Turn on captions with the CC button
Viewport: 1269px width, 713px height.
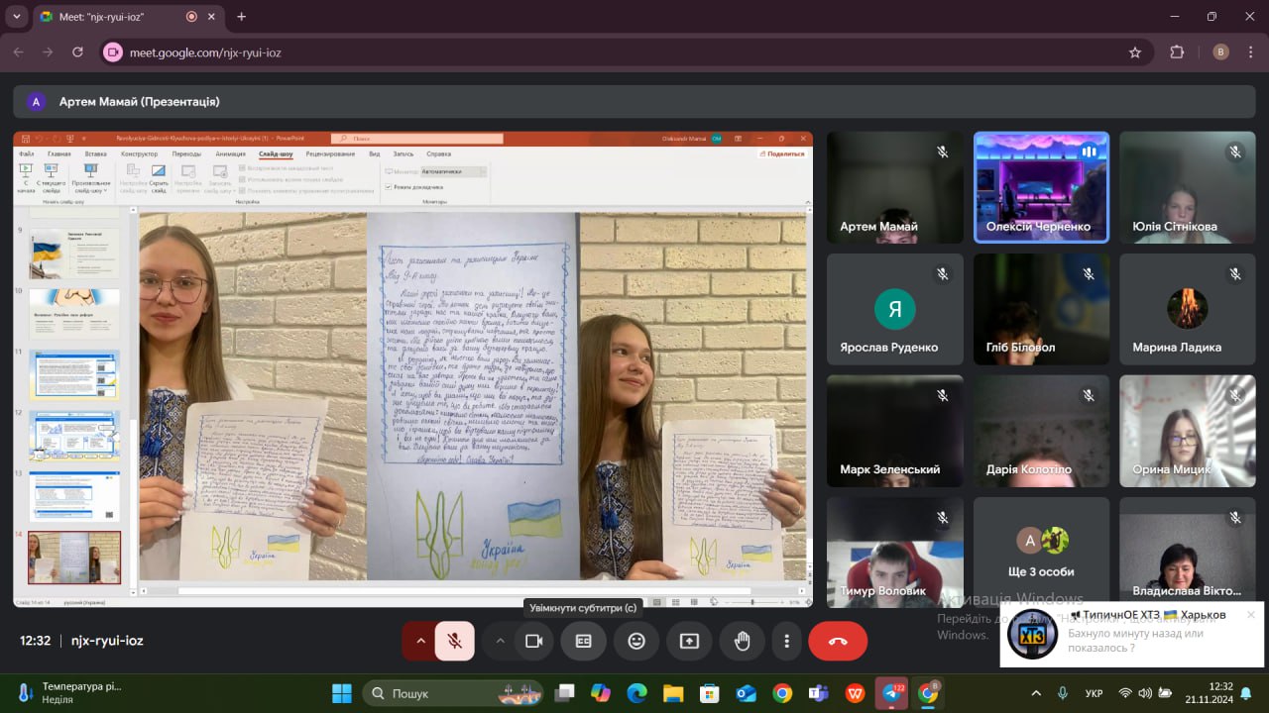(x=583, y=641)
